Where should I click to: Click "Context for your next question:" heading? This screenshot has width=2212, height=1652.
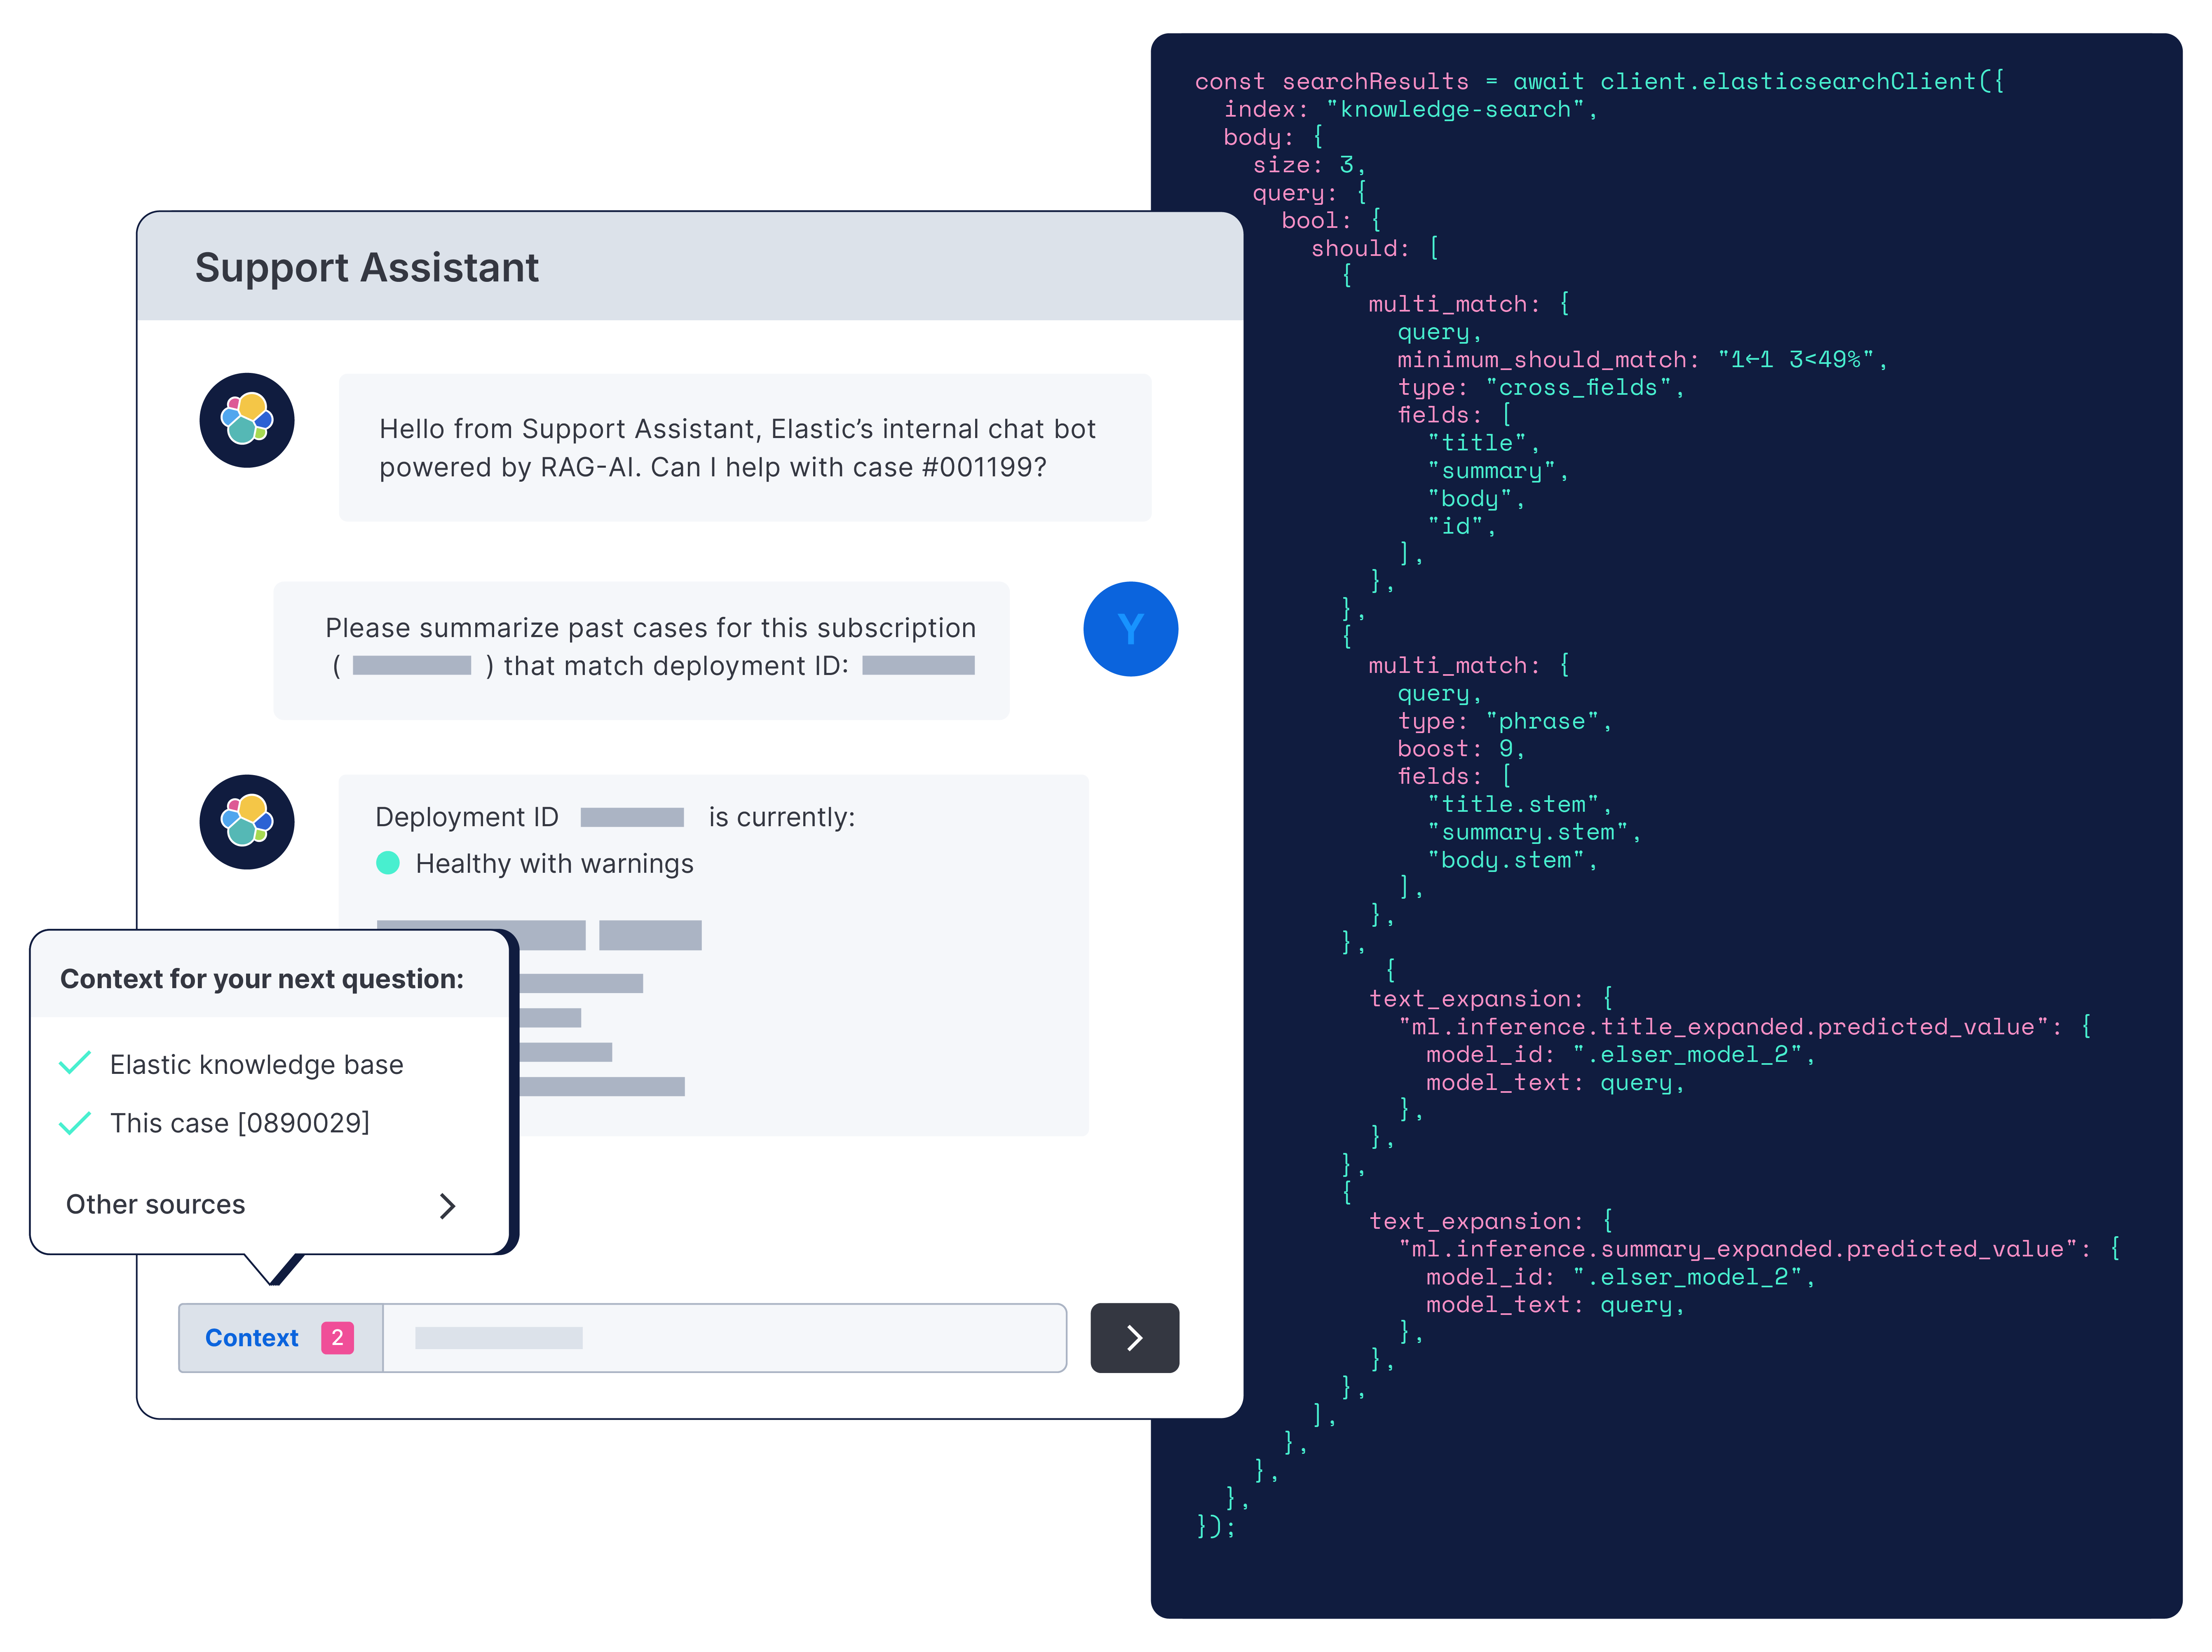pos(262,979)
